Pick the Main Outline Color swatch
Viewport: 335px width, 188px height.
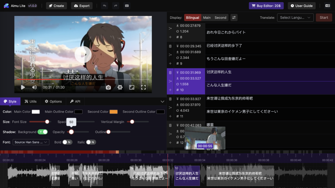coord(78,112)
